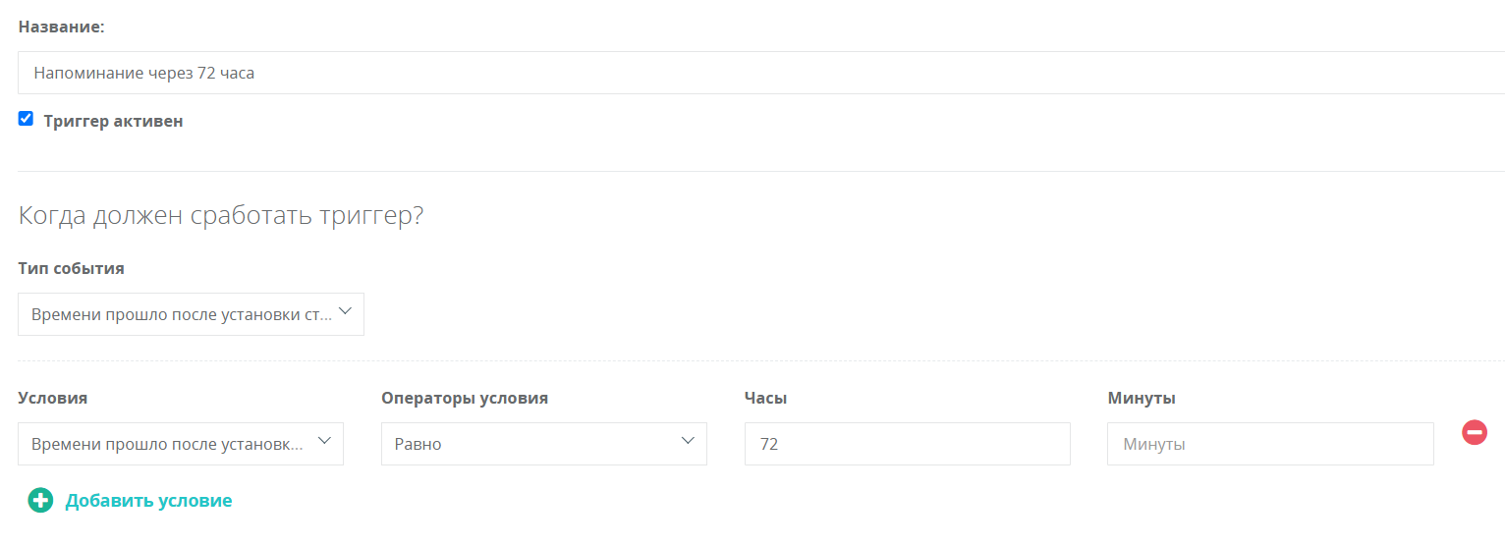Click the 'Минуты' column label
1505x546 pixels.
[x=1142, y=398]
